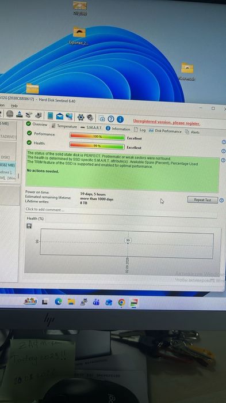
Task: Open Outlook from the taskbar
Action: point(109,302)
